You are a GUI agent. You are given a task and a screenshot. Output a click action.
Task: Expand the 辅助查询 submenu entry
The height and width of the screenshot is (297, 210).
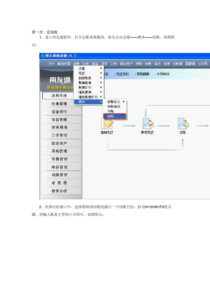pyautogui.click(x=89, y=92)
